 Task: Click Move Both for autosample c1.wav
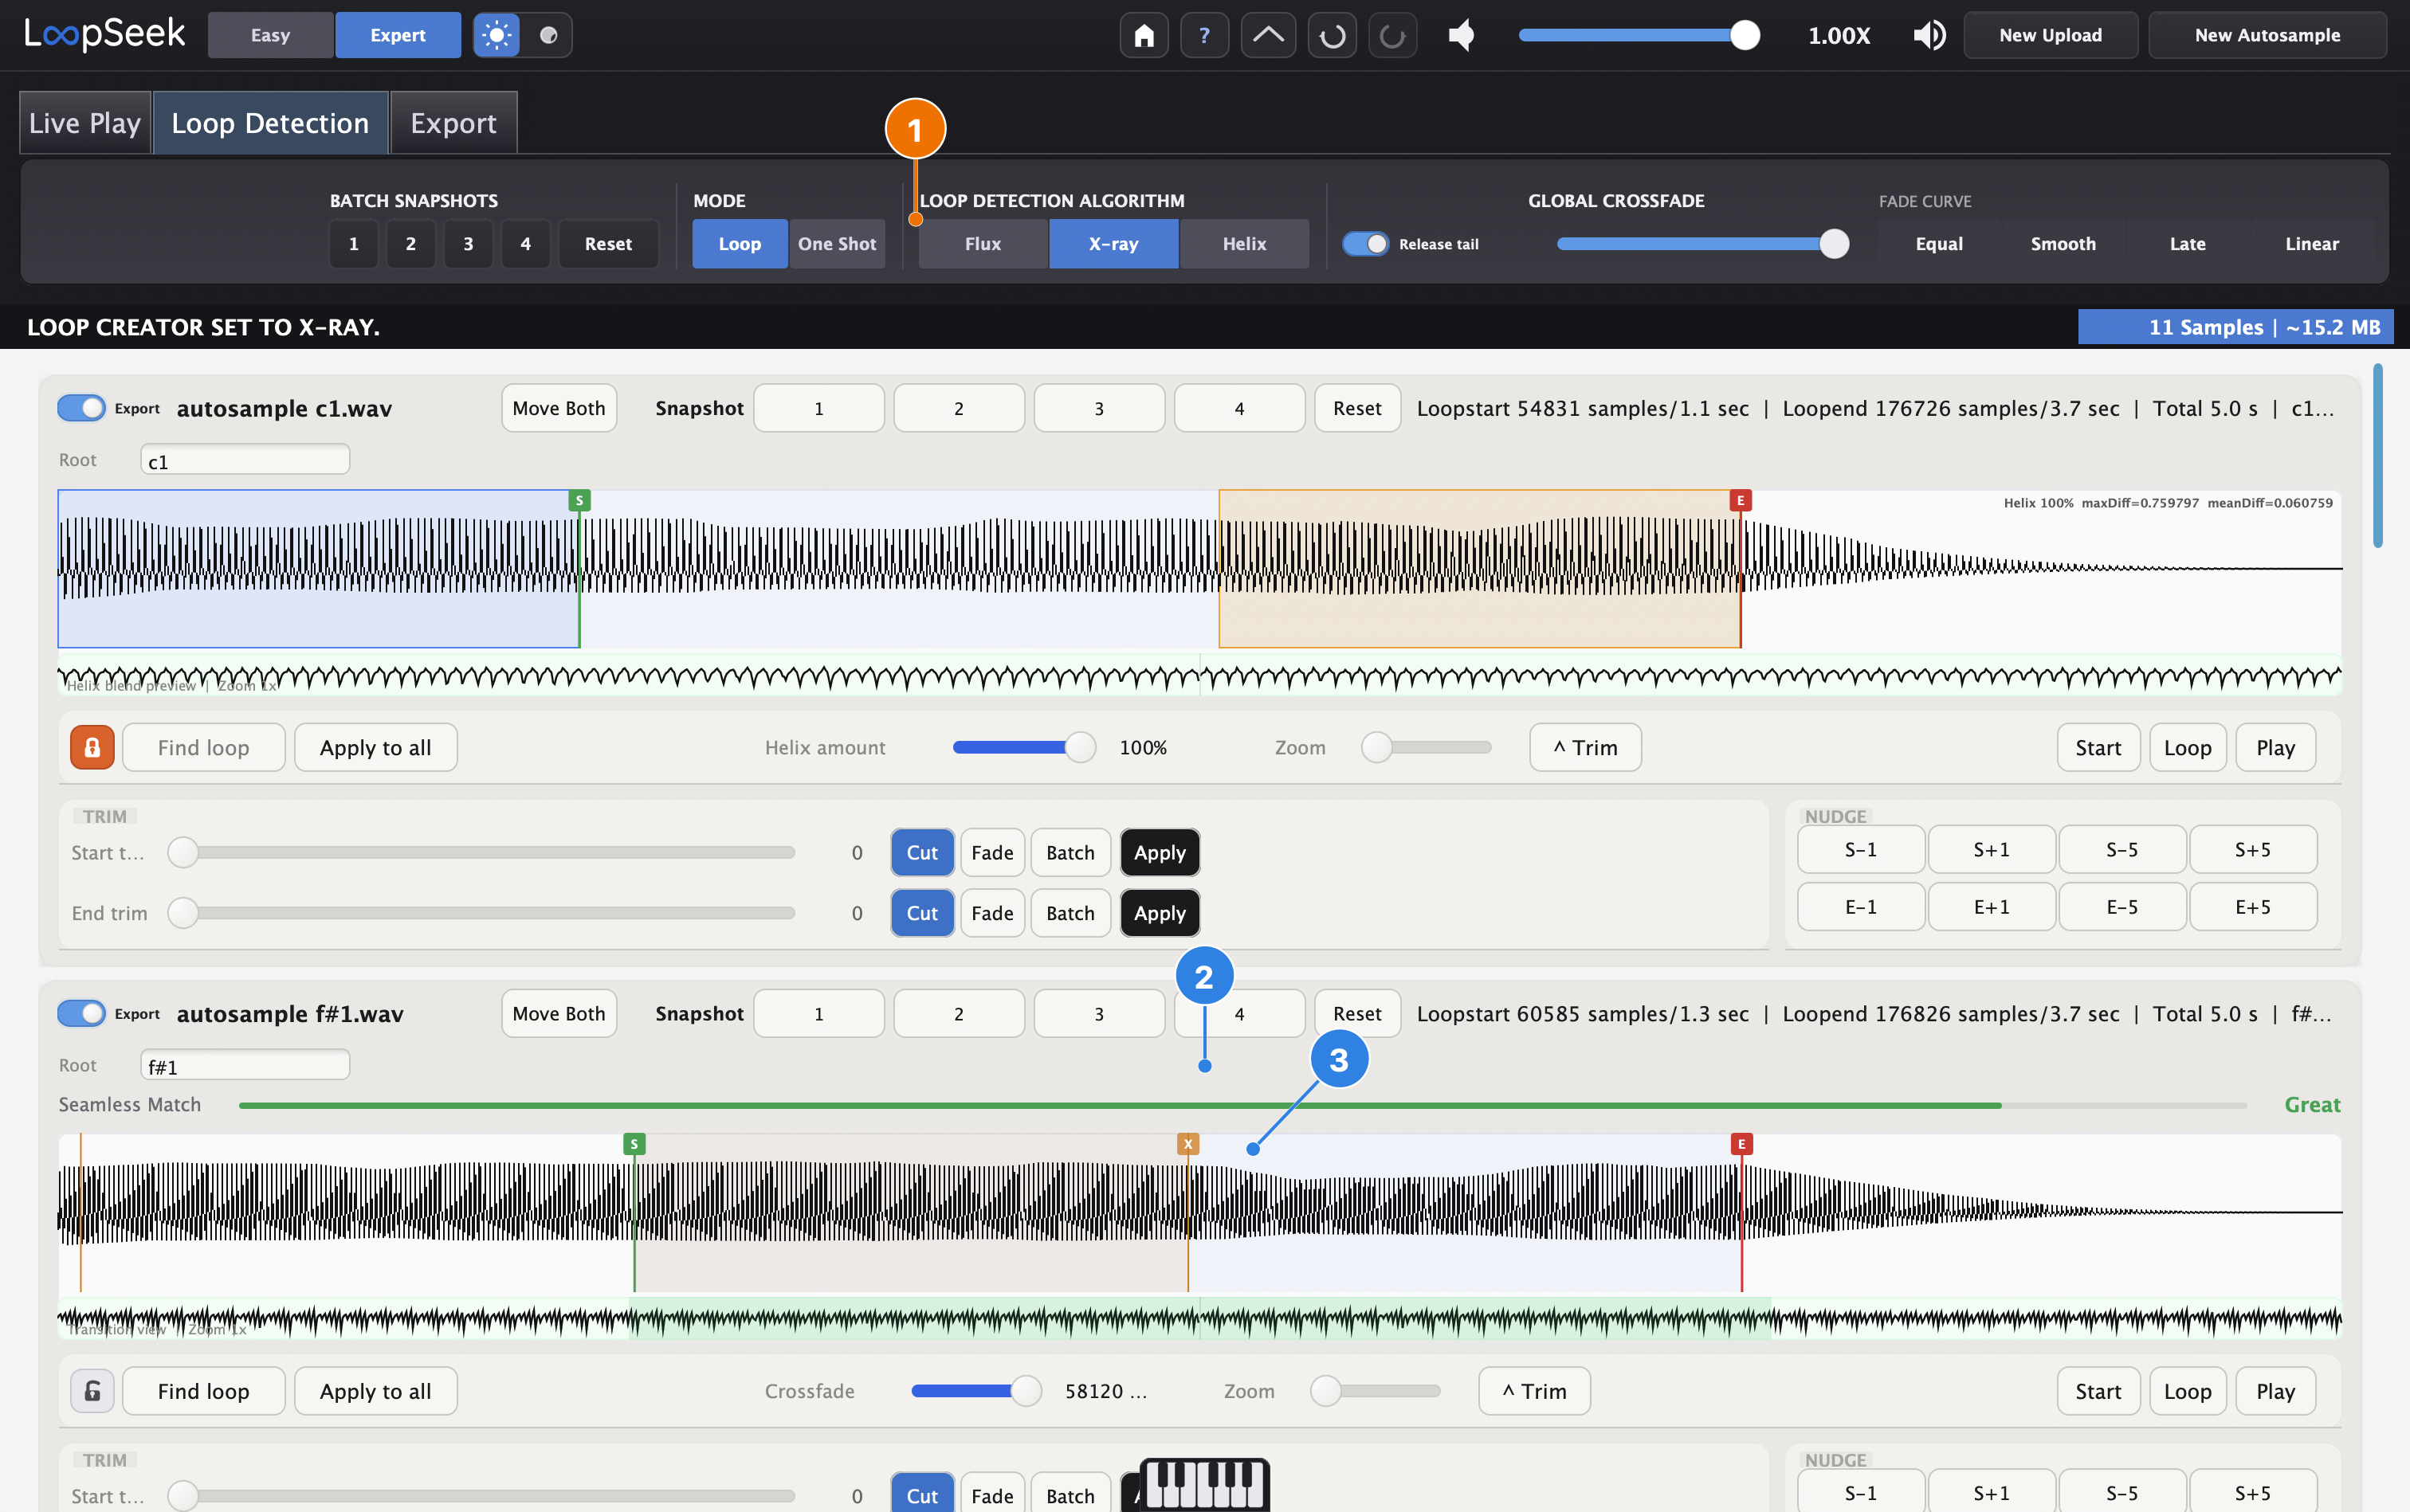[x=558, y=408]
